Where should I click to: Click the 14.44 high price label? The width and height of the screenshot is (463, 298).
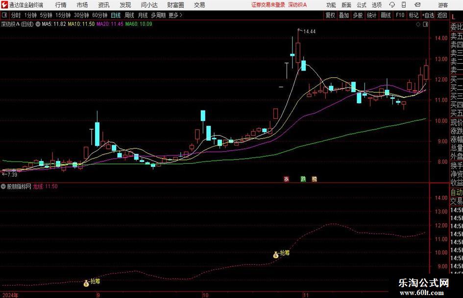(309, 32)
